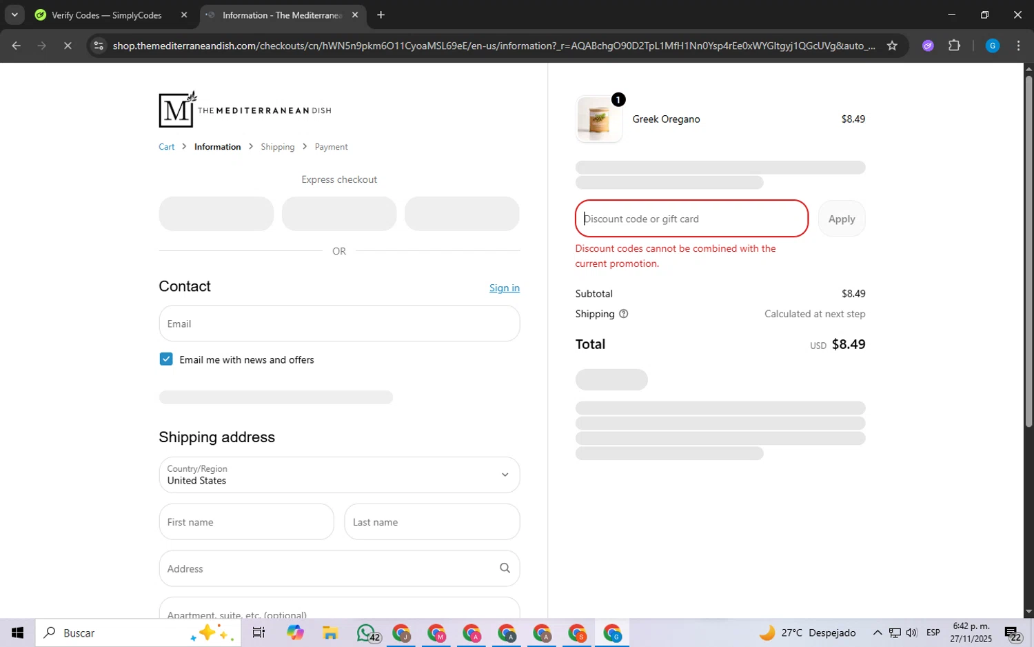The height and width of the screenshot is (647, 1034).
Task: Open the clock showing 6:42 p. m.
Action: (971, 633)
